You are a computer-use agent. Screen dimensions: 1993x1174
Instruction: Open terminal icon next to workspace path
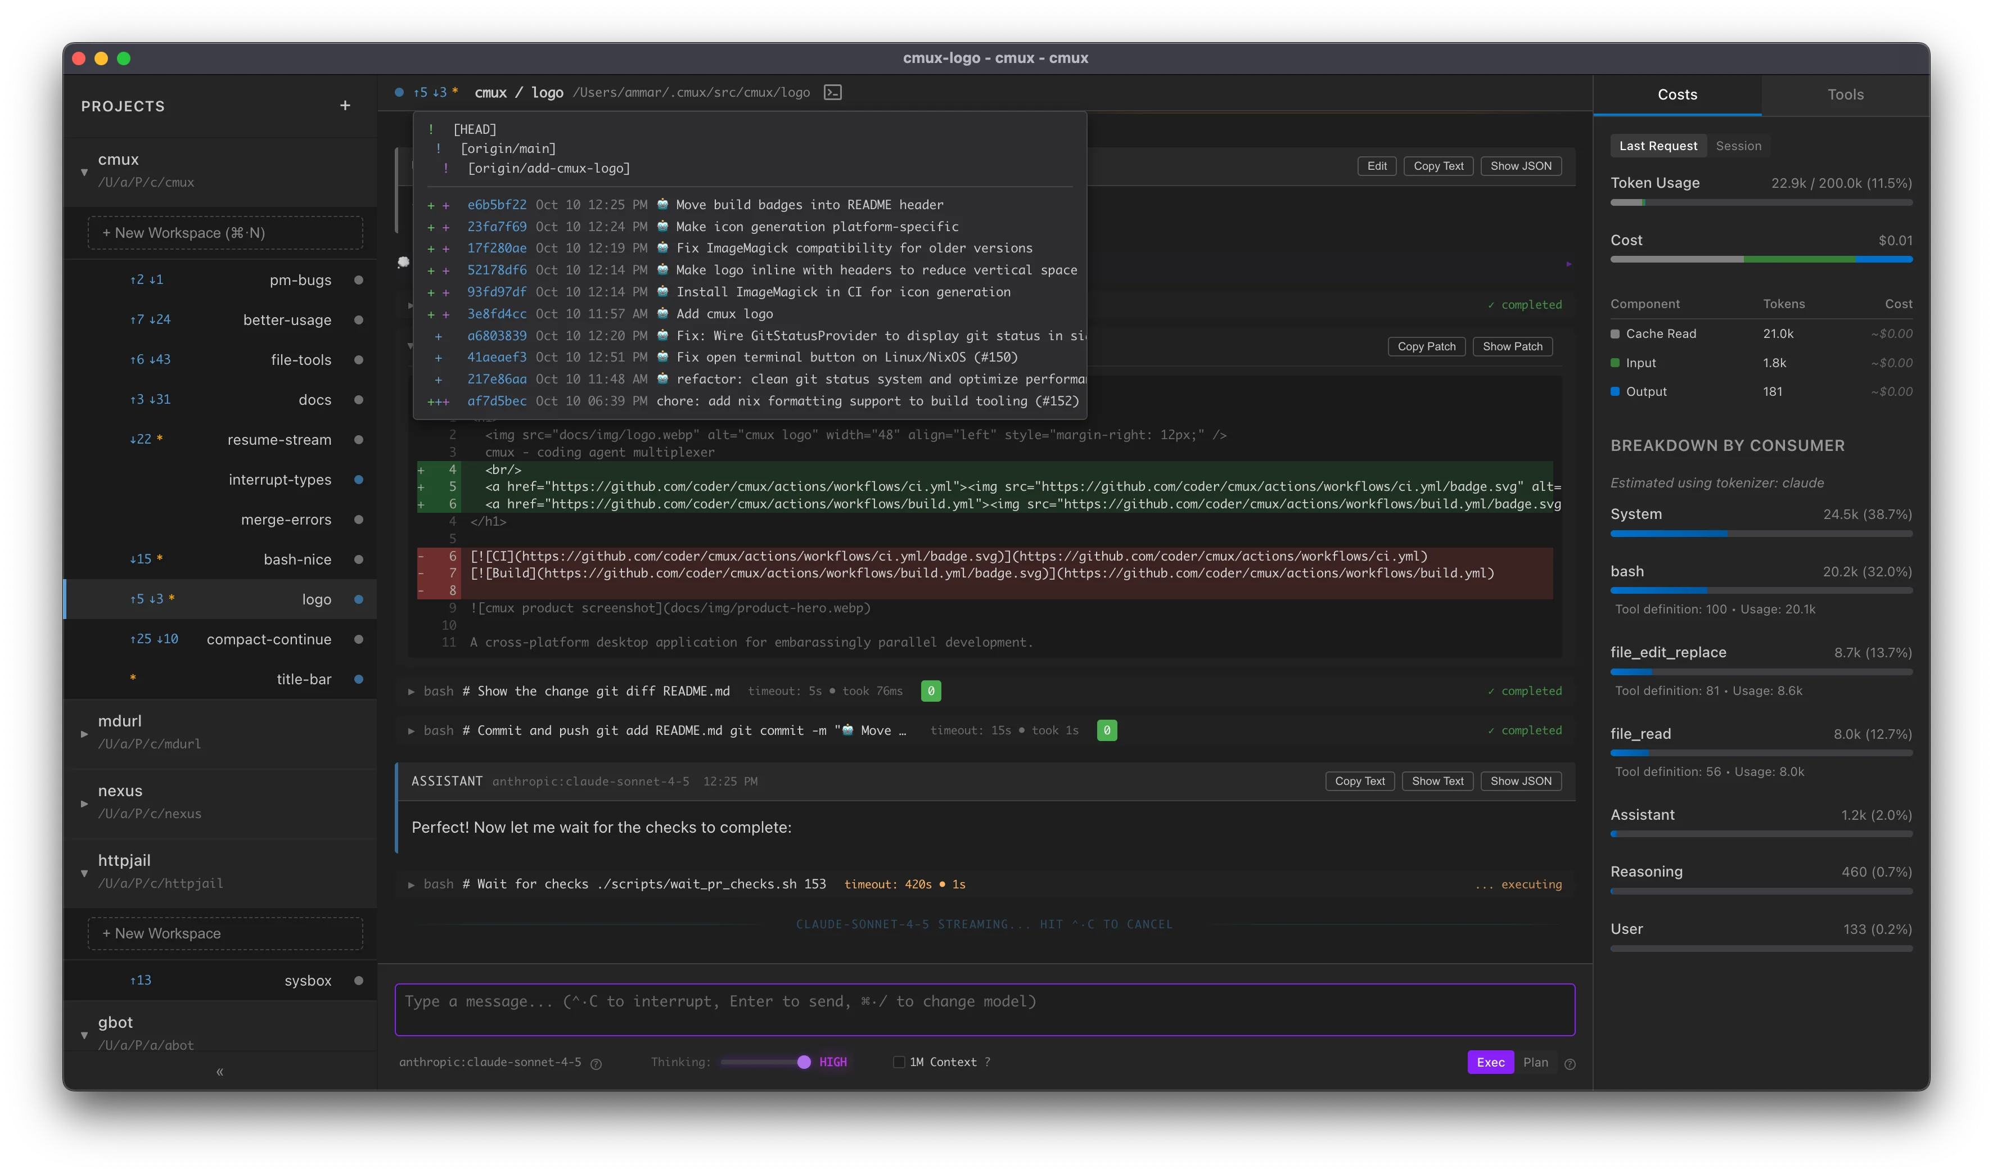(832, 93)
